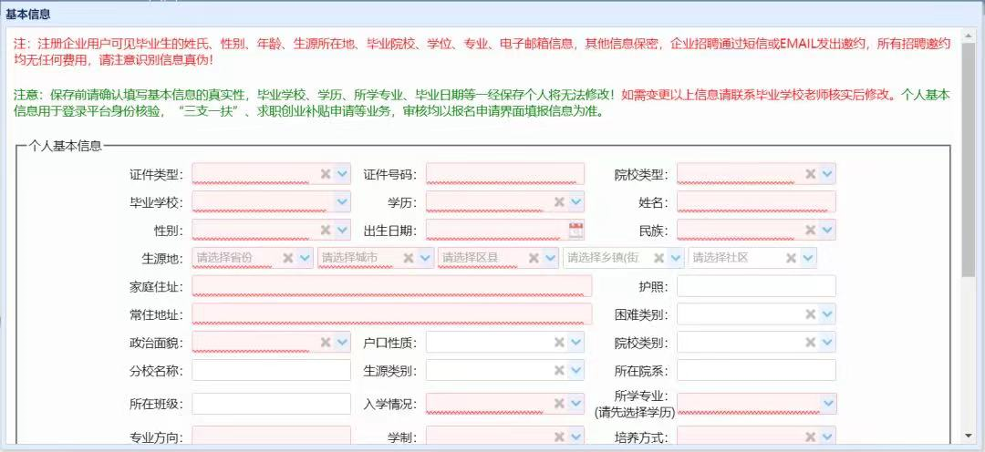Image resolution: width=985 pixels, height=452 pixels.
Task: Open the 学制 dropdown arrow
Action: tap(576, 436)
